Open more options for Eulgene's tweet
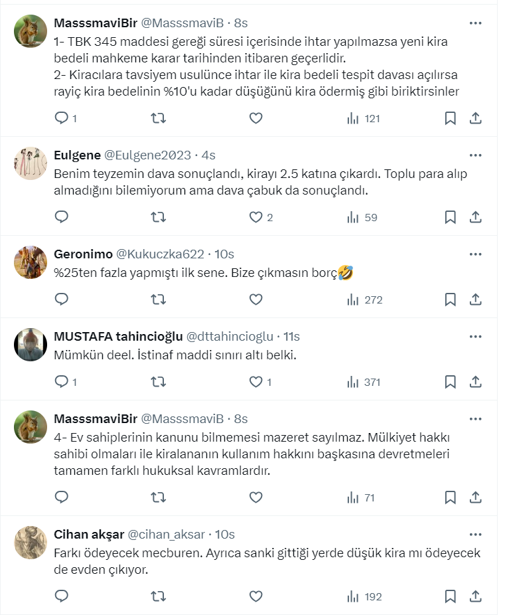505x615 pixels. point(475,155)
